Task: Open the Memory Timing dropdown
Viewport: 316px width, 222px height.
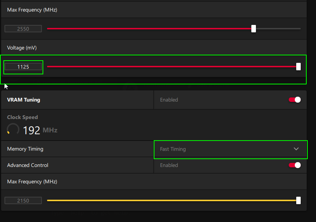Action: tap(230, 149)
